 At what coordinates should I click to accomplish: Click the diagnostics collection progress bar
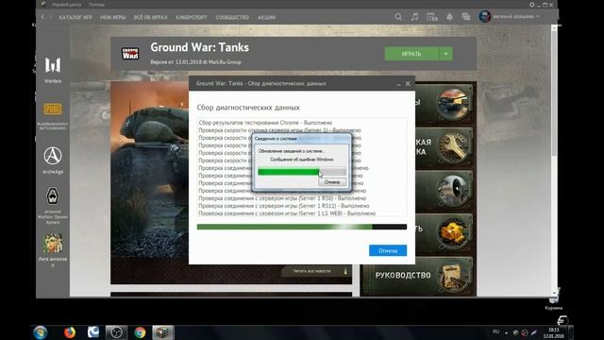(x=302, y=227)
